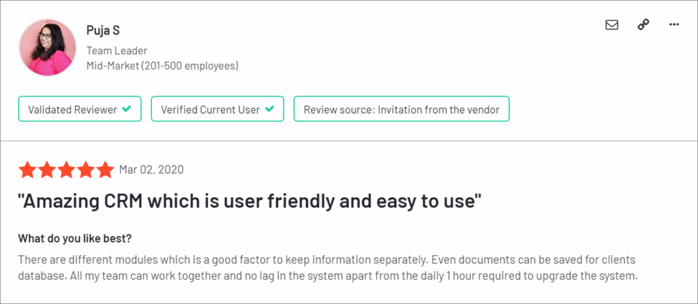Click the Mar 02, 2020 review date

point(151,169)
